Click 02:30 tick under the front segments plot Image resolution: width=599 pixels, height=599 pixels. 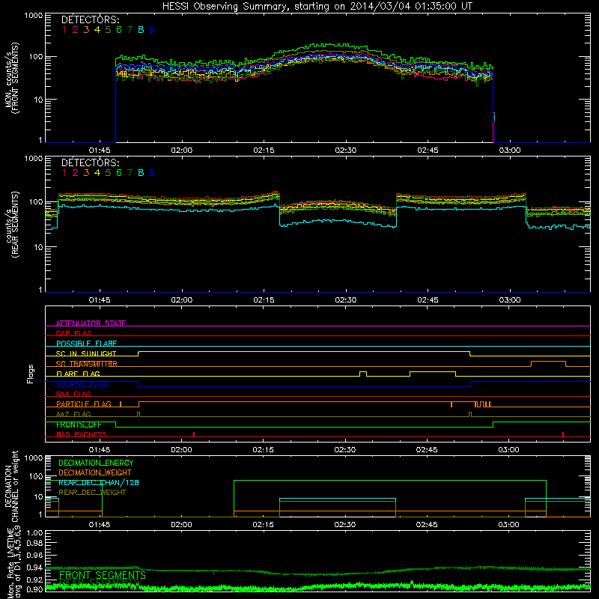346,150
